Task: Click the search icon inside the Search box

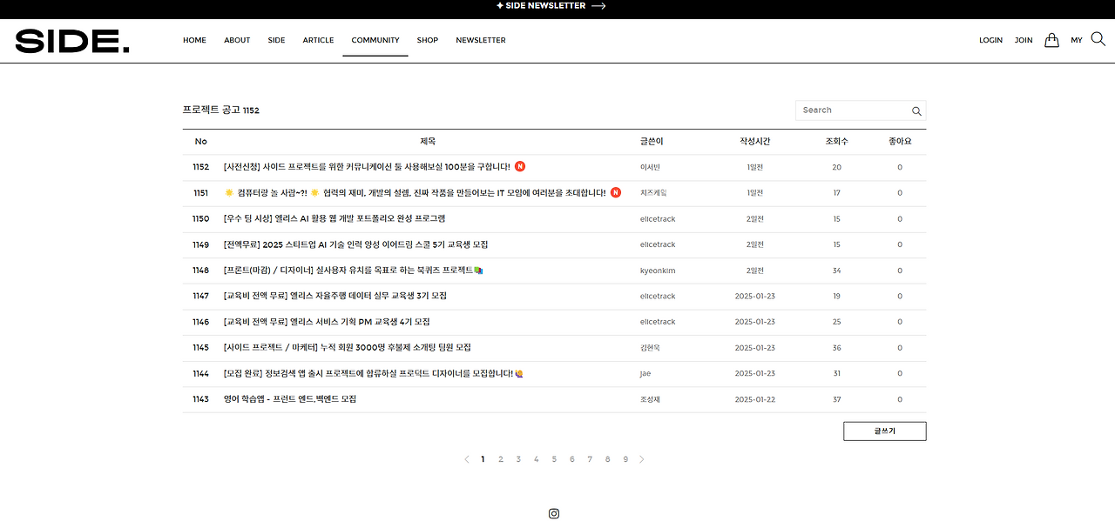Action: [916, 110]
